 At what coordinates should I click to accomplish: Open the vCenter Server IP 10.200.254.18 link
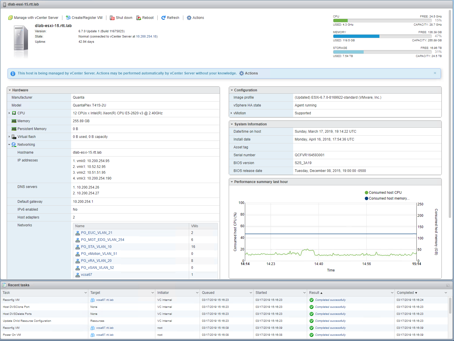[x=147, y=36]
